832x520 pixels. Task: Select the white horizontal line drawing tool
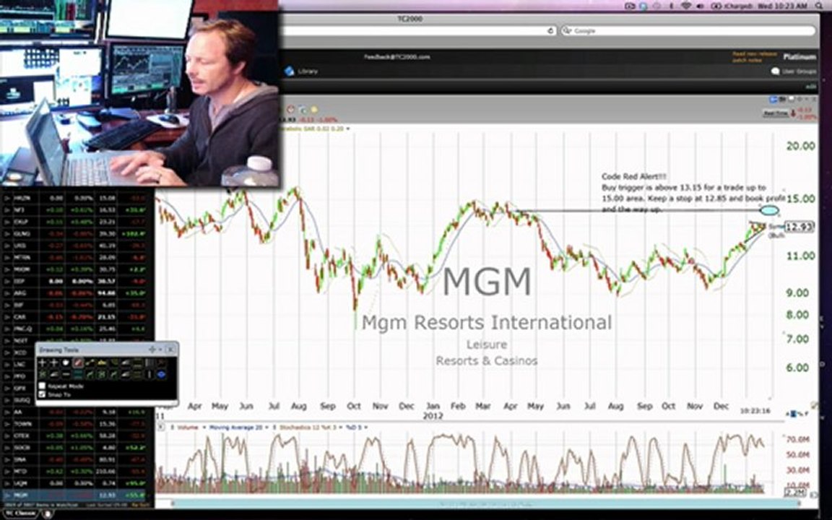click(x=66, y=375)
